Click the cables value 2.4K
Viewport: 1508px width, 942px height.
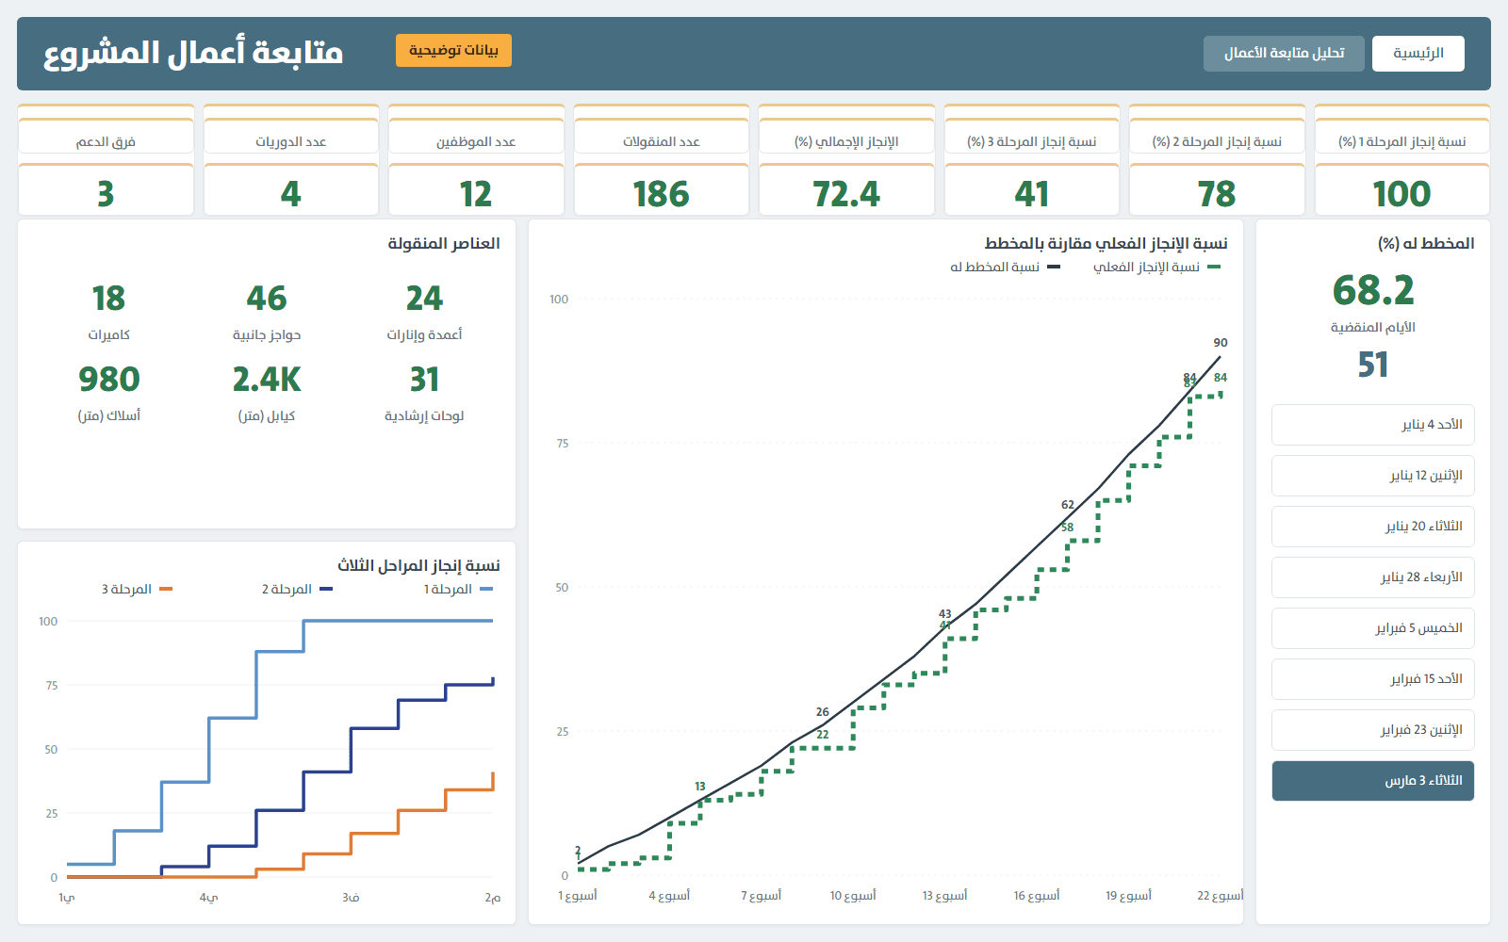tap(267, 380)
